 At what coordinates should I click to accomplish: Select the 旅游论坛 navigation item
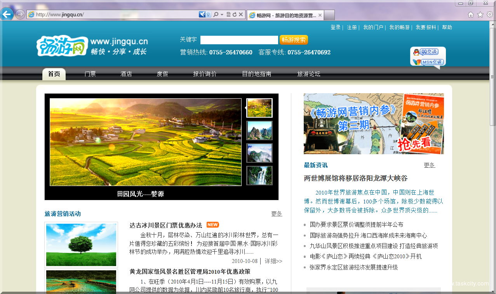point(309,74)
